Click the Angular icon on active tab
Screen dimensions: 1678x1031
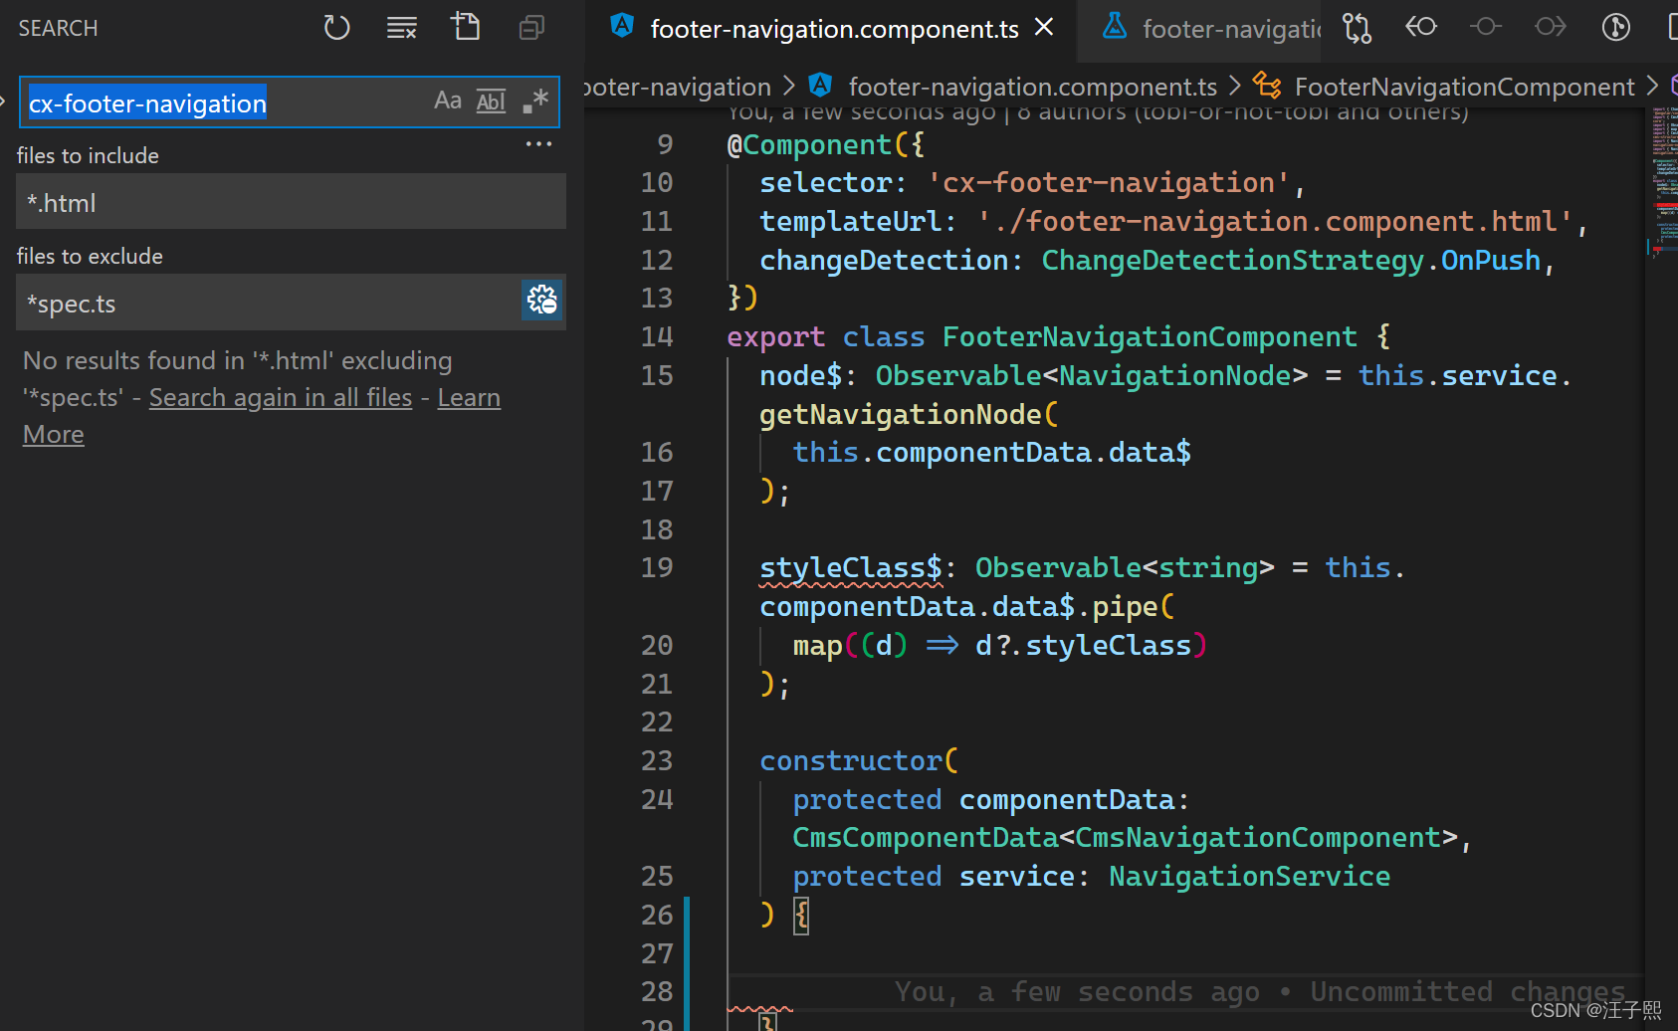click(622, 26)
